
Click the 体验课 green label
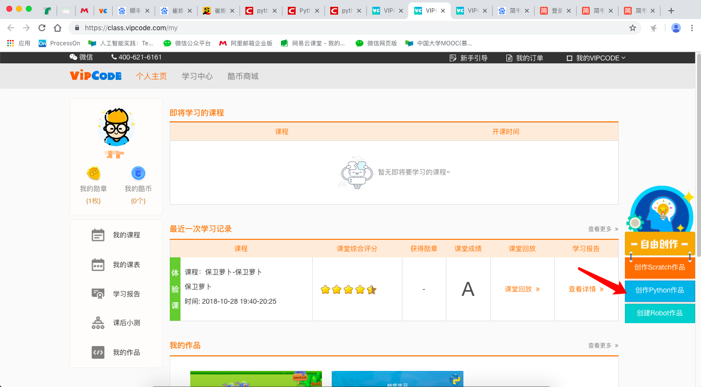[175, 289]
